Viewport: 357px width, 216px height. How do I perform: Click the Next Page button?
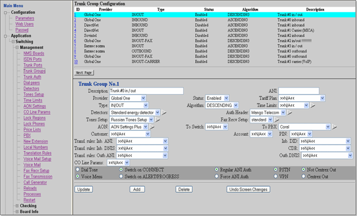click(x=84, y=73)
